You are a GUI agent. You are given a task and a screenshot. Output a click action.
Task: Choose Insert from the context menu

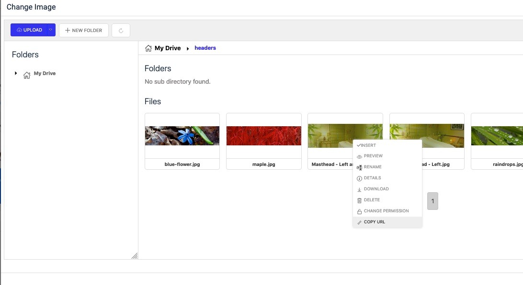tap(369, 145)
